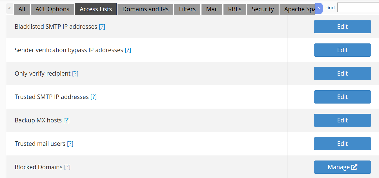The image size is (379, 178).
Task: Open the Domains and IPs tab
Action: point(145,9)
